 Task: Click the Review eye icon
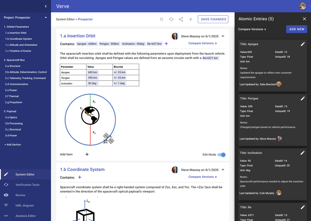(x=6, y=195)
